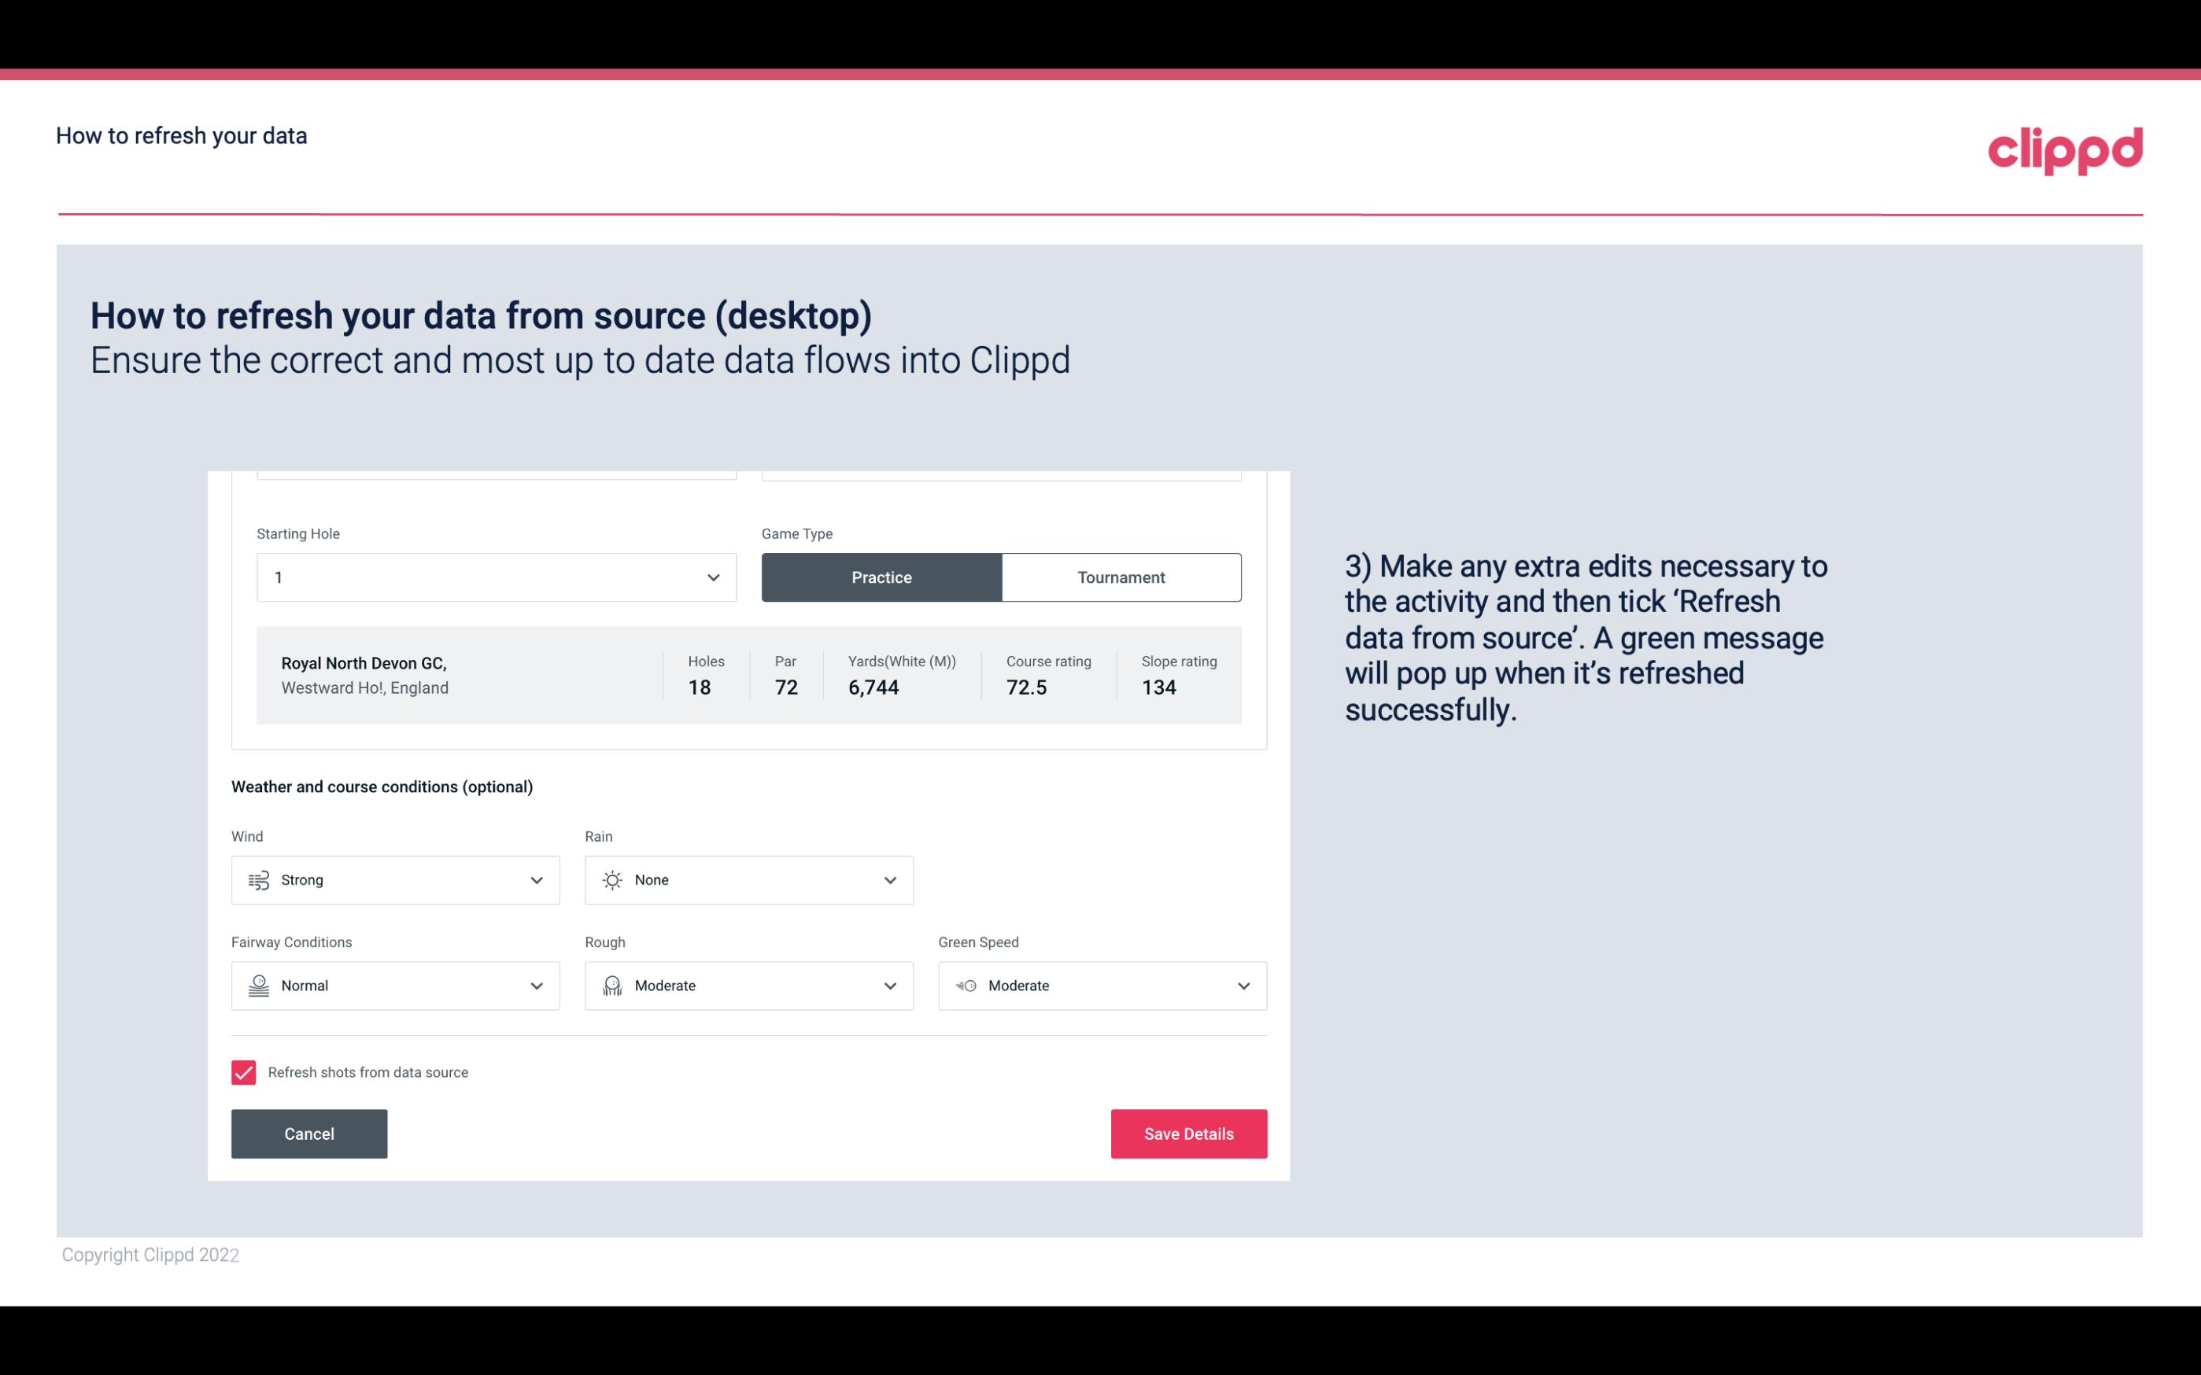Screen dimensions: 2201x1375
Task: Click the fairway conditions icon
Action: coord(258,986)
